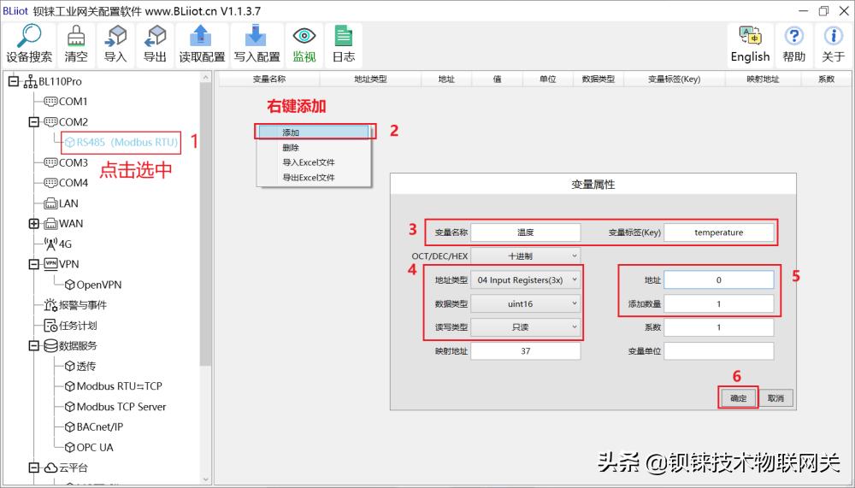Click the 清空 clear toolbar icon
855x488 pixels.
(76, 37)
